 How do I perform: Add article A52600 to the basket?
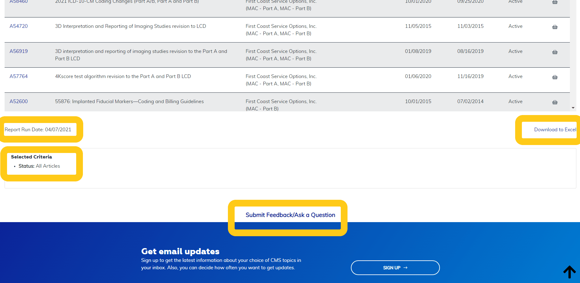[555, 102]
